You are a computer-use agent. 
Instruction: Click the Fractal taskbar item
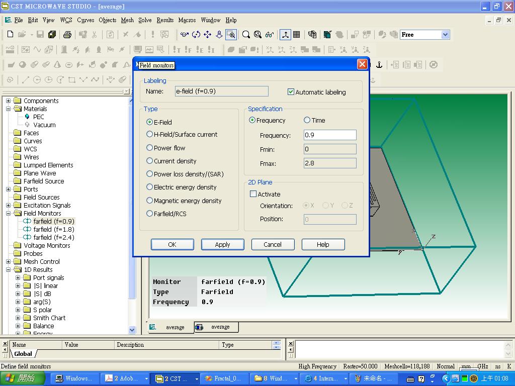224,378
